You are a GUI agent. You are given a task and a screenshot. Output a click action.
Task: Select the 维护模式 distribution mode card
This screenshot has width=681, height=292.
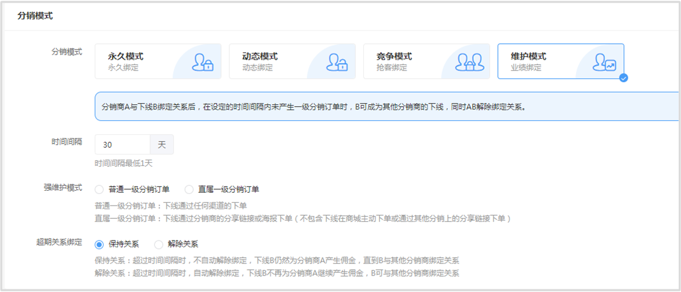[561, 61]
